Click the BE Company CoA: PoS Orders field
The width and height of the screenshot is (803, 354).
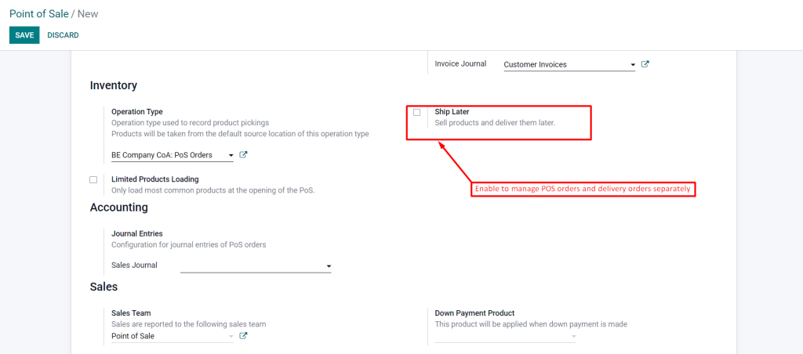tap(166, 156)
